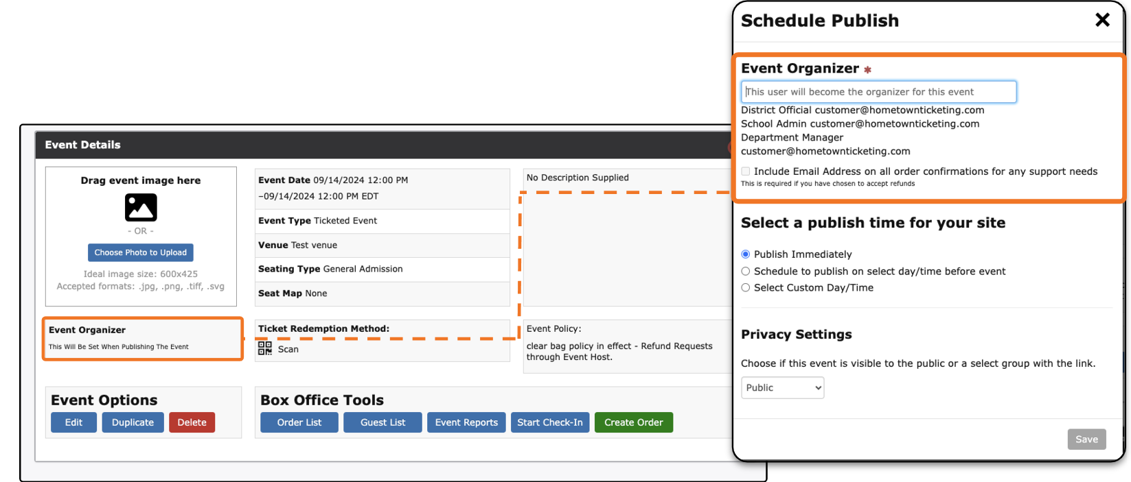Open Event Reports

[466, 422]
